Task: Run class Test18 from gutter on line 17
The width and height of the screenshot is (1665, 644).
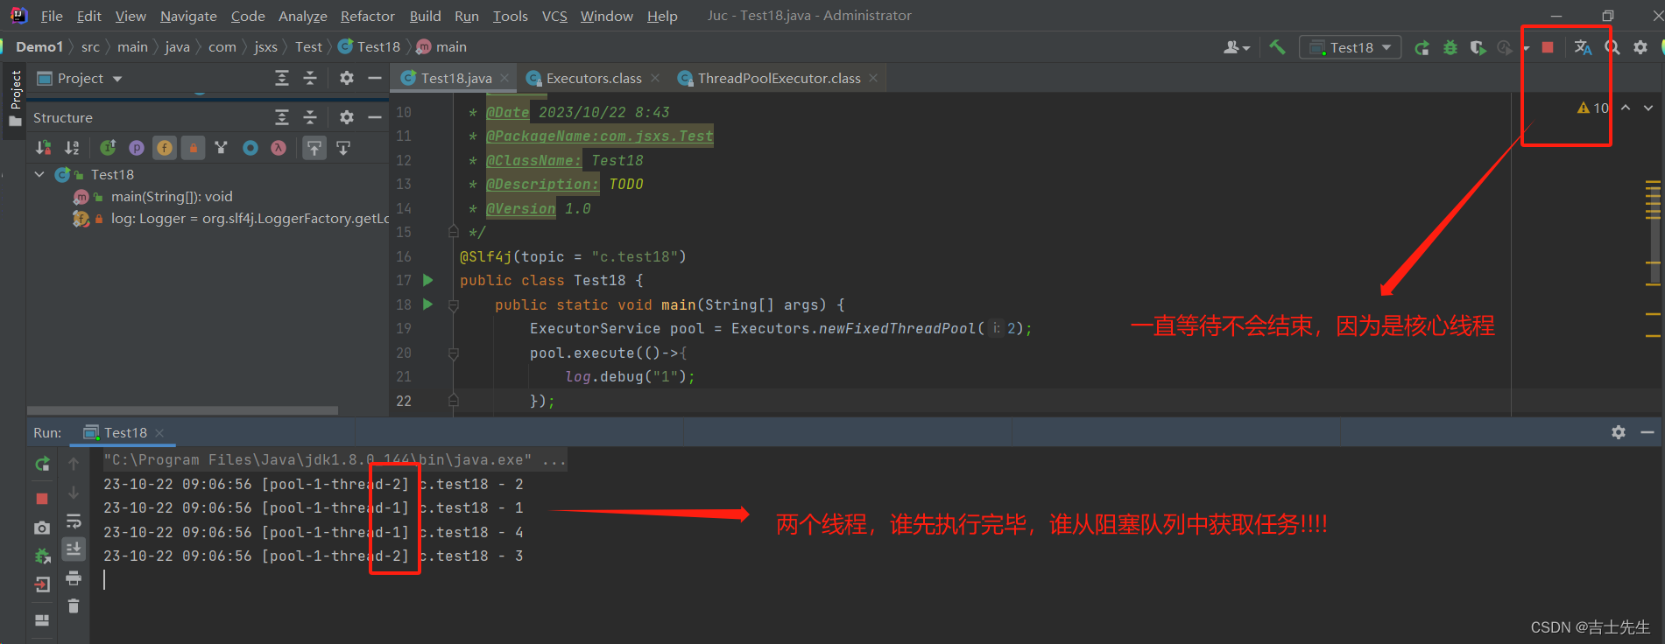Action: click(428, 280)
